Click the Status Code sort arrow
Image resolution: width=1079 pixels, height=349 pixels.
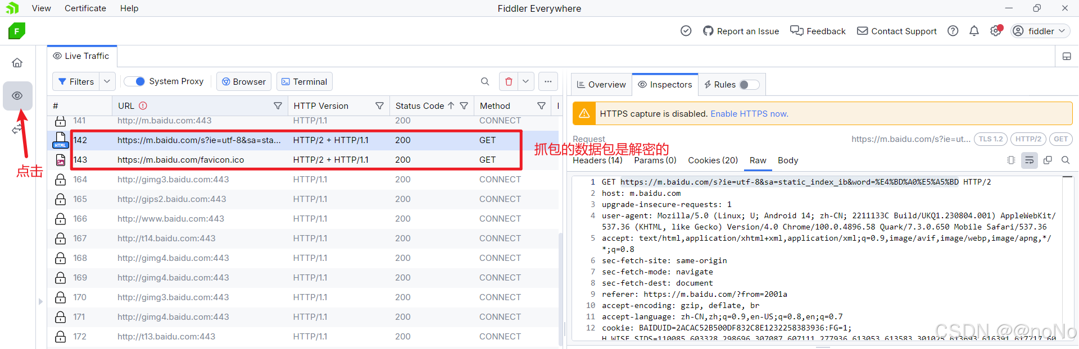coord(451,105)
